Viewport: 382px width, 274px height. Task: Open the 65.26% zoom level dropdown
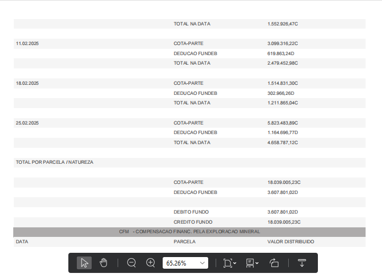point(202,263)
